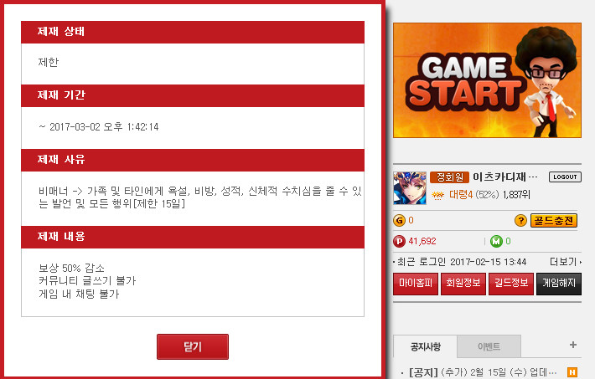Click the user avatar thumbnail
This screenshot has width=595, height=379.
(x=410, y=188)
